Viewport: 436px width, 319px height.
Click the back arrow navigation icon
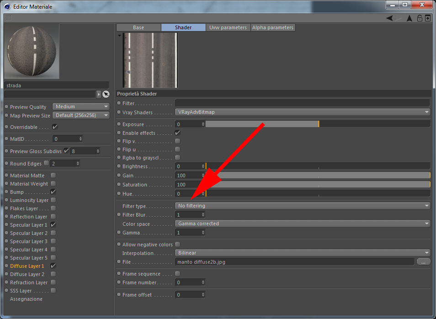click(x=389, y=18)
